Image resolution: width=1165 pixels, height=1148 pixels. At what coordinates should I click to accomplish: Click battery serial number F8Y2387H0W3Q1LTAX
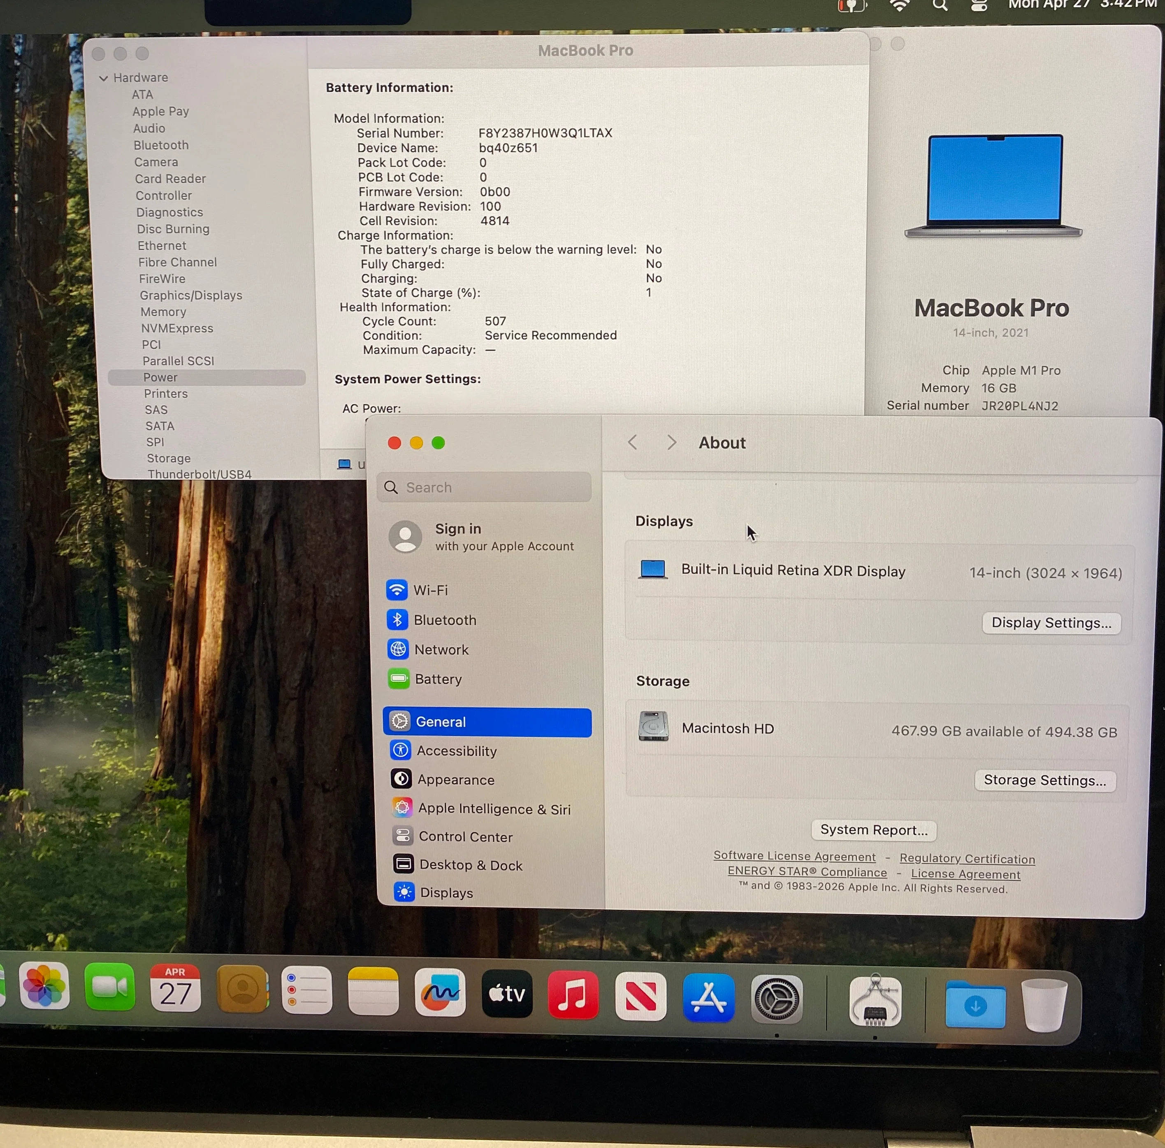545,133
